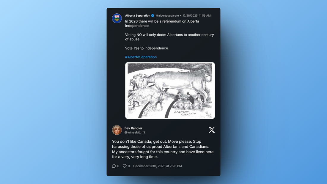Open the @wineybitch2 handle
This screenshot has width=327, height=184.
135,133
